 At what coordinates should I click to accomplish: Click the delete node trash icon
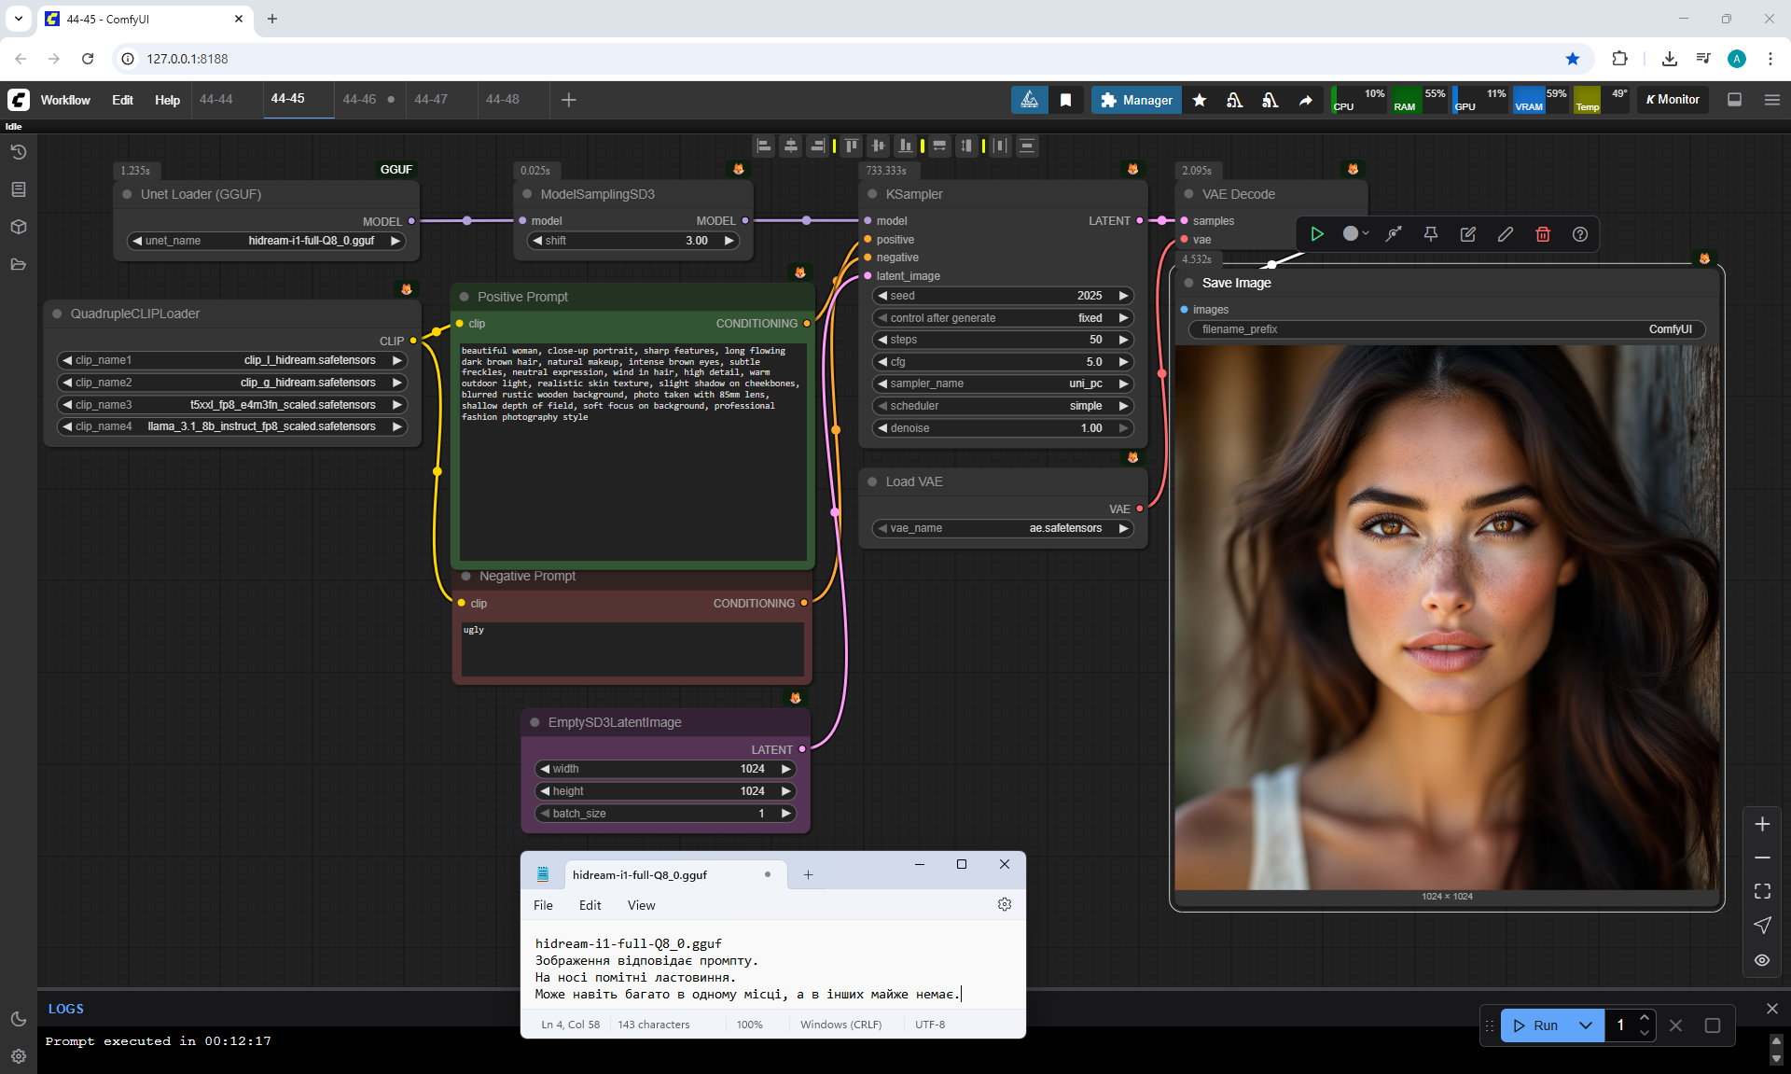click(x=1542, y=234)
